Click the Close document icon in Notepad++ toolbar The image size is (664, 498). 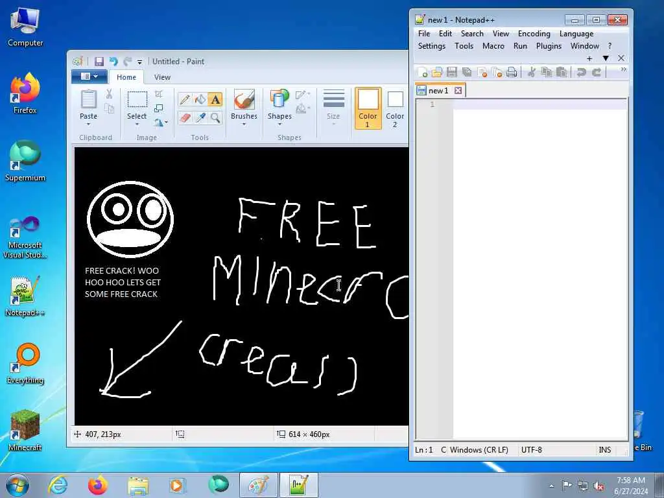click(x=482, y=73)
